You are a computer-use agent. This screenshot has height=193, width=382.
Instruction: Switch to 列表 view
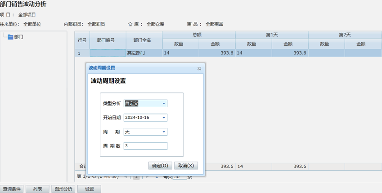pyautogui.click(x=37, y=189)
